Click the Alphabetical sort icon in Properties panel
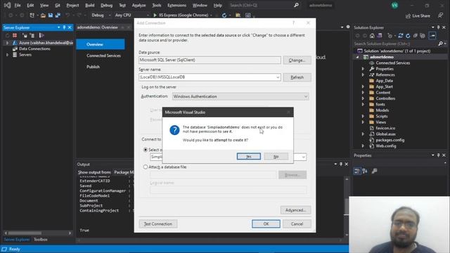Screen dimensions: 450x253 point(365,171)
